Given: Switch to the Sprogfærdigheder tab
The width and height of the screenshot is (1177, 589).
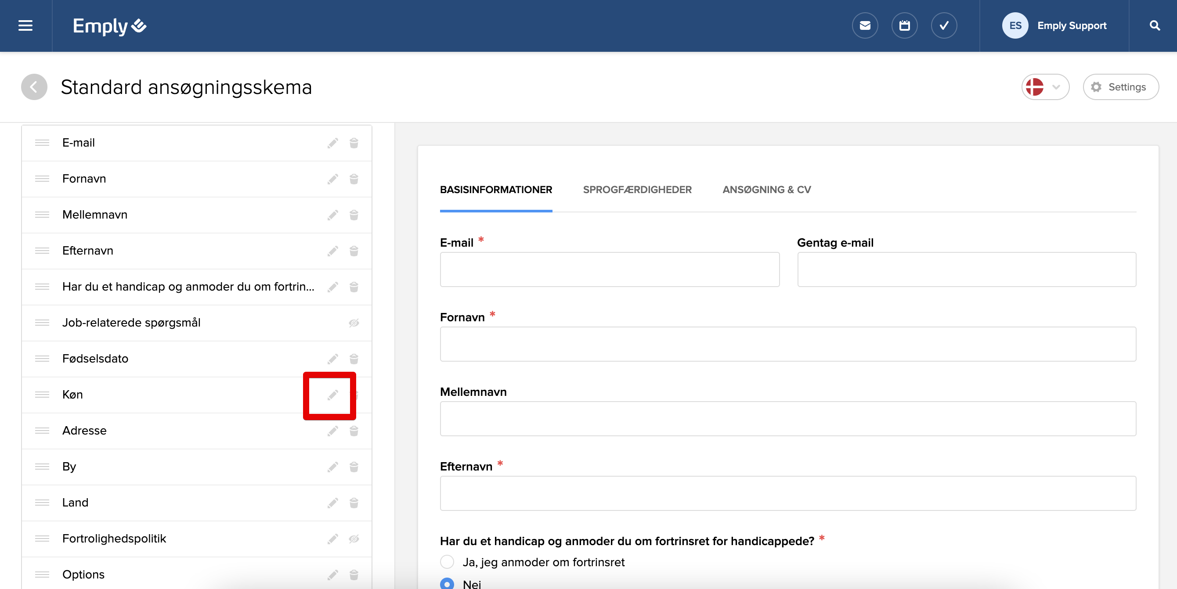Looking at the screenshot, I should coord(637,190).
